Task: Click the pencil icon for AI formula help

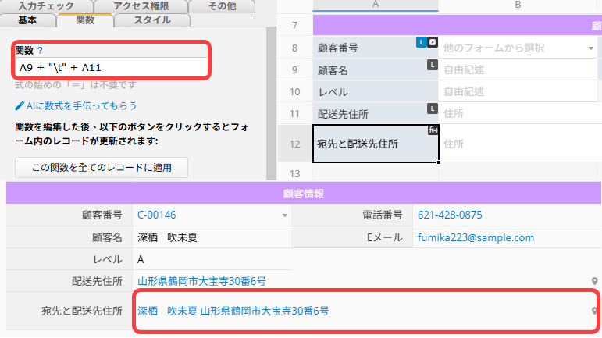Action: click(x=20, y=106)
